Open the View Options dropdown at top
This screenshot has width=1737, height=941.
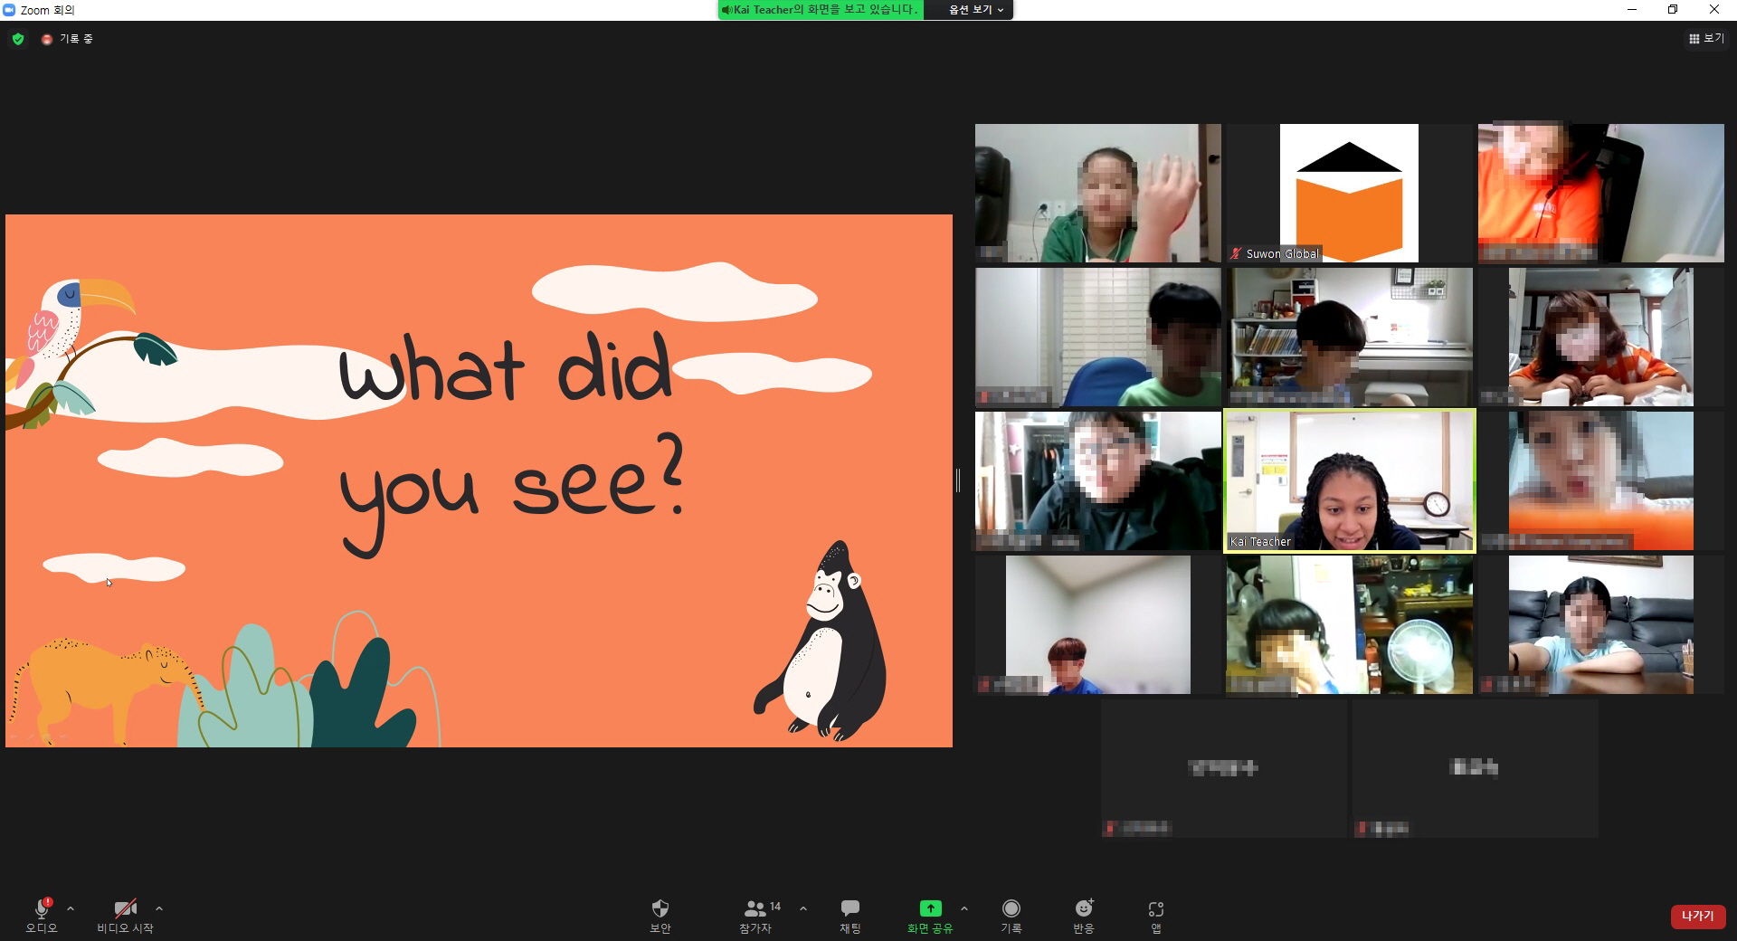point(975,10)
